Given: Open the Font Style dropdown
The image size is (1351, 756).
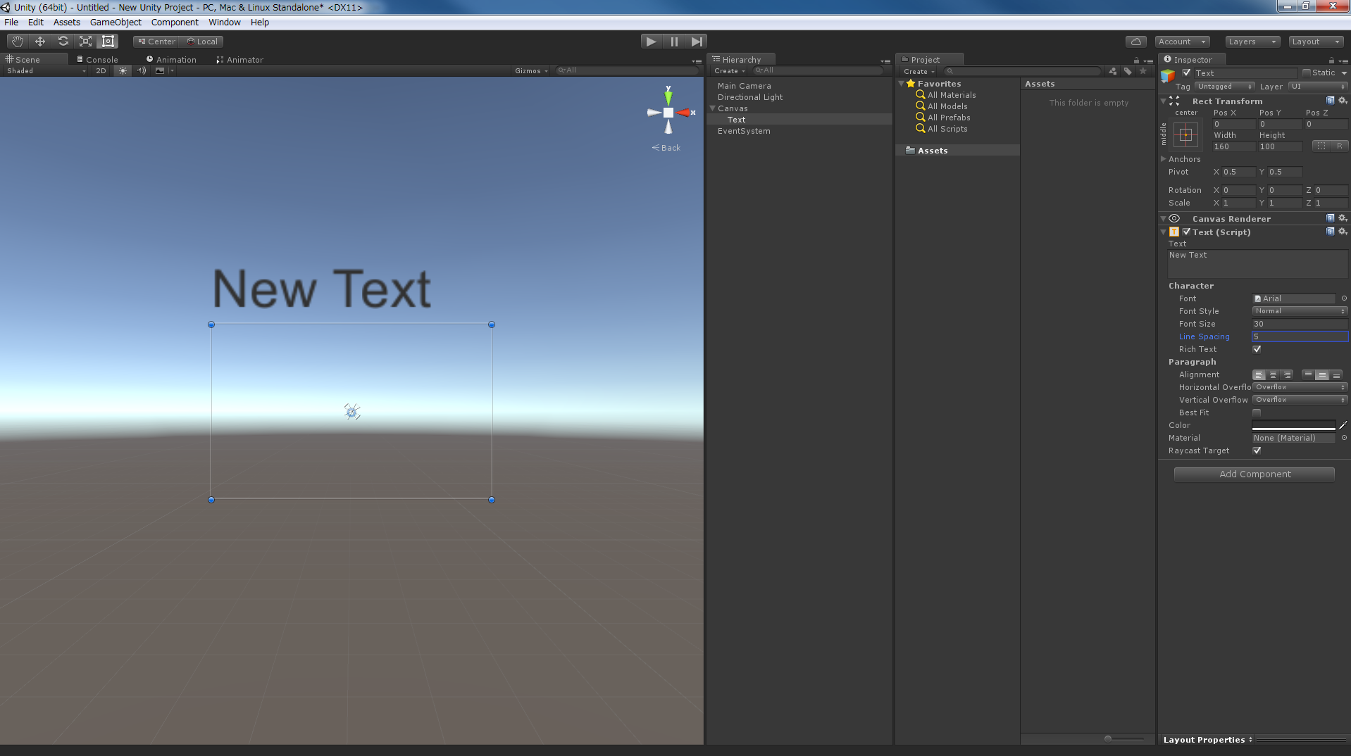Looking at the screenshot, I should [1300, 311].
